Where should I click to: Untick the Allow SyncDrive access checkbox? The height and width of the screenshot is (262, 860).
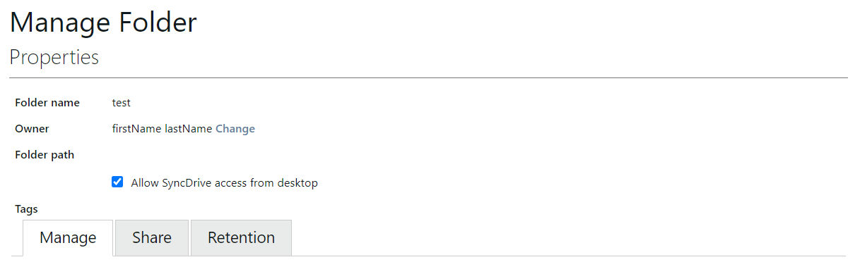tap(117, 182)
